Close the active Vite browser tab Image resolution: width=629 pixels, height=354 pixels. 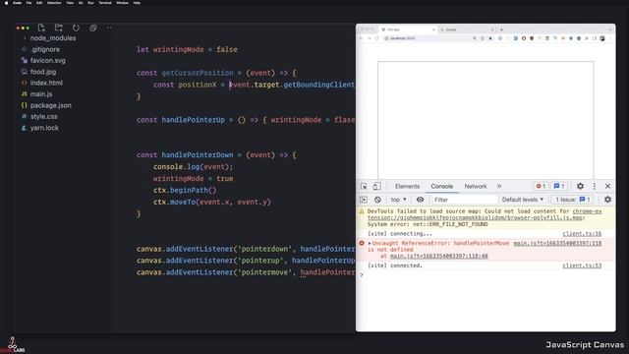433,29
